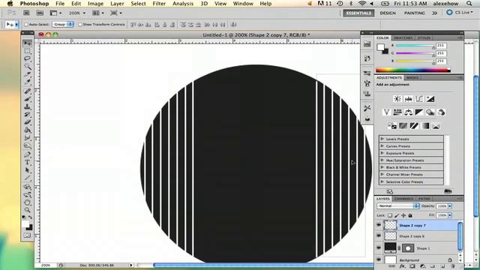Add a Black & White adjustment
Viewport: 480px width, 270px height.
pyautogui.click(x=419, y=112)
